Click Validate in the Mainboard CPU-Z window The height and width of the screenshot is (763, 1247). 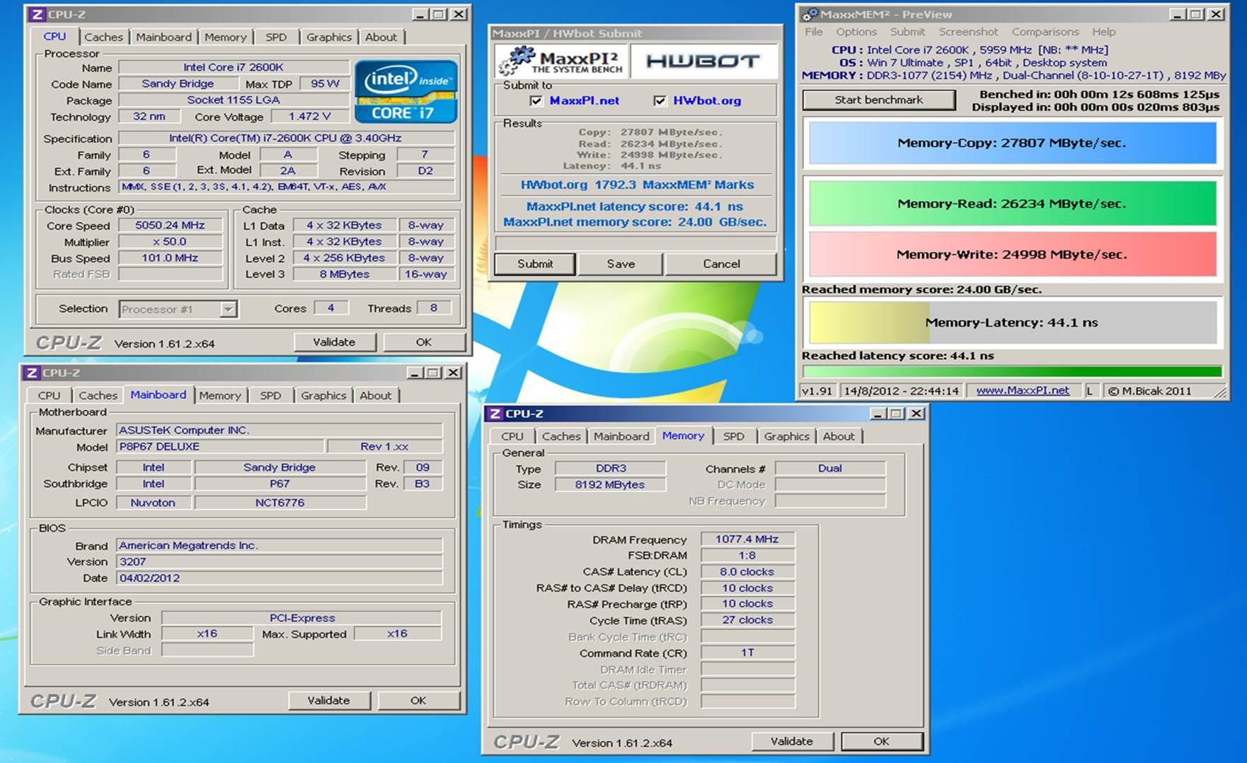click(x=328, y=701)
